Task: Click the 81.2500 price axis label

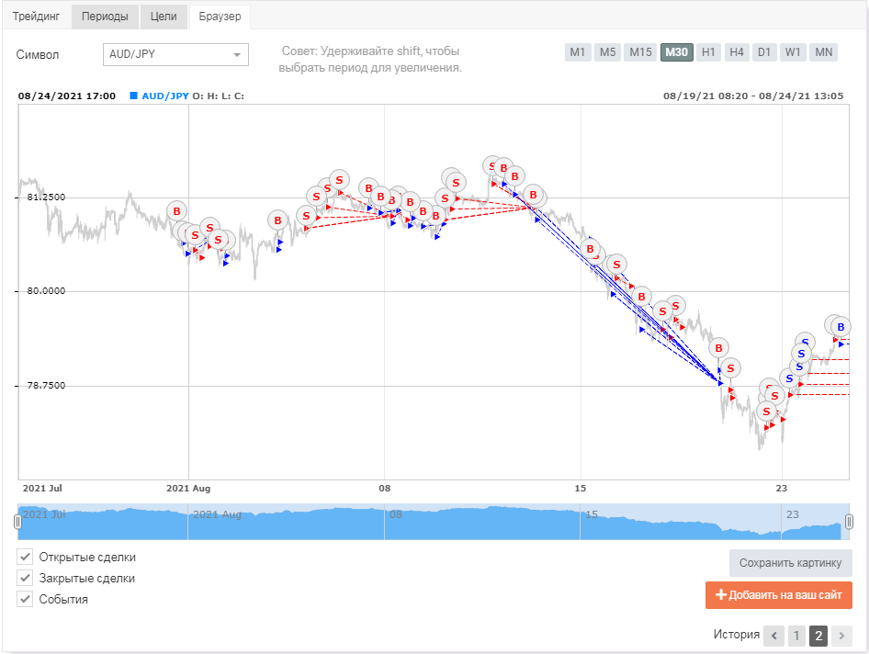Action: tap(46, 197)
